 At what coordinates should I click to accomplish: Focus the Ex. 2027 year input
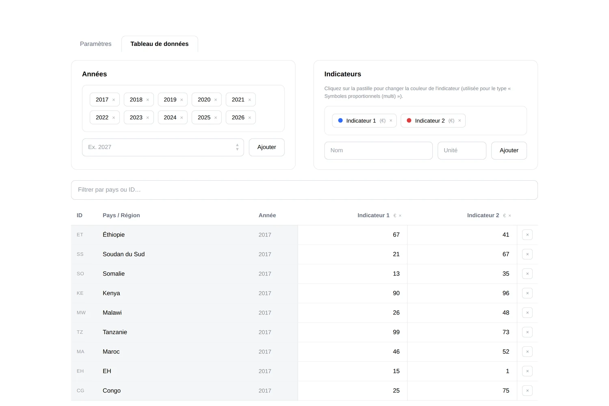point(163,147)
